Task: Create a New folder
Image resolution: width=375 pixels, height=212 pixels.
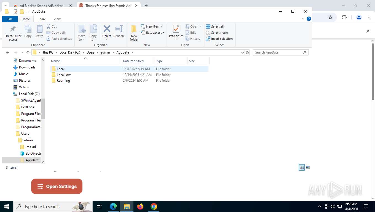Action: [x=134, y=33]
